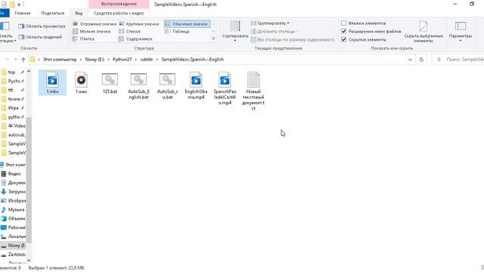
Task: Select the 123.bat batch file
Action: 110,83
